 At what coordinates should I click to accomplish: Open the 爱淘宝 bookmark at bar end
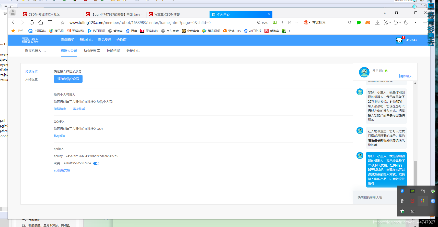tap(272, 31)
